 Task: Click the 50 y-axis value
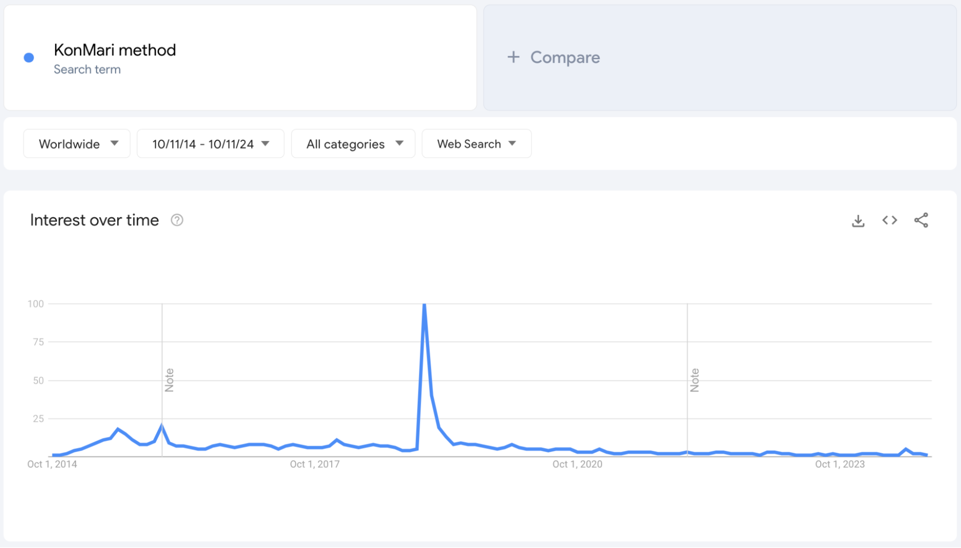(x=39, y=380)
